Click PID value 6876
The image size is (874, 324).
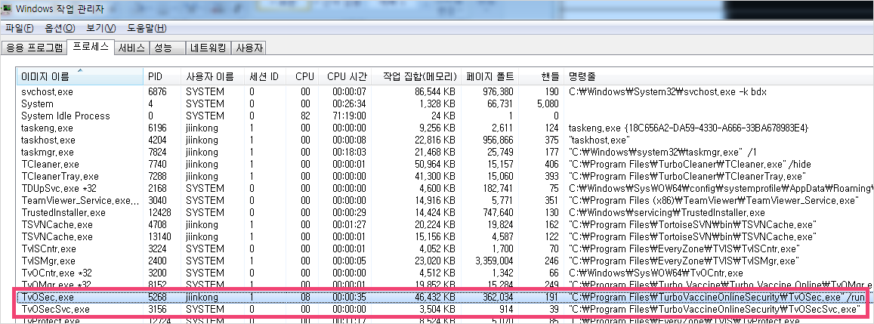(x=157, y=91)
